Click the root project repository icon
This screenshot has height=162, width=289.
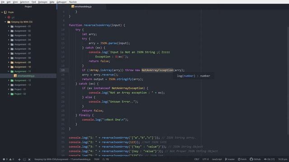(5, 12)
